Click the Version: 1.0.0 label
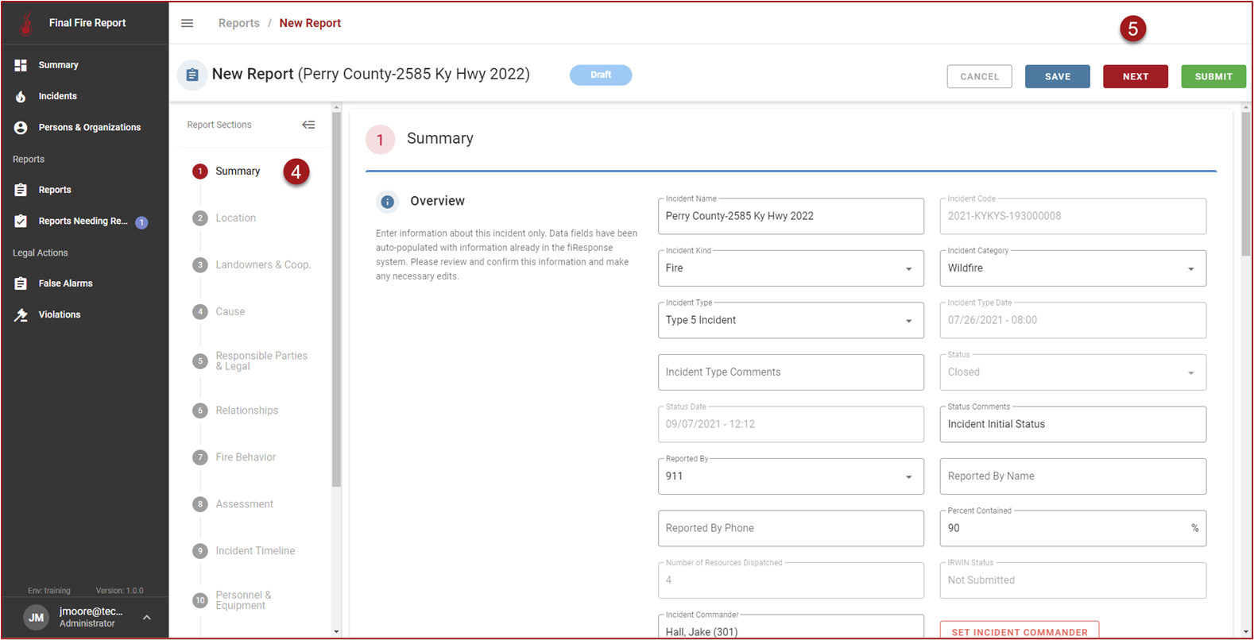The image size is (1254, 640). 120,591
